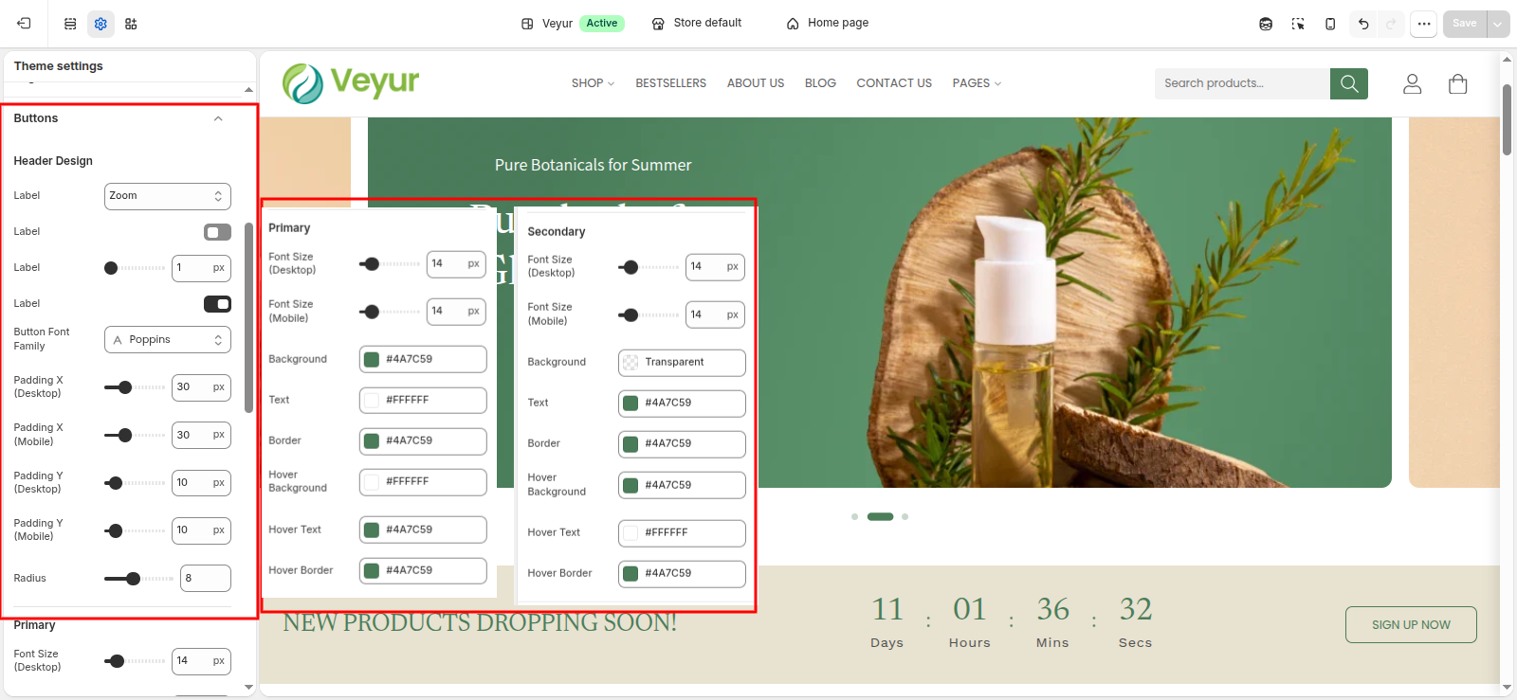Open the account user icon
The image size is (1517, 700).
pos(1412,84)
